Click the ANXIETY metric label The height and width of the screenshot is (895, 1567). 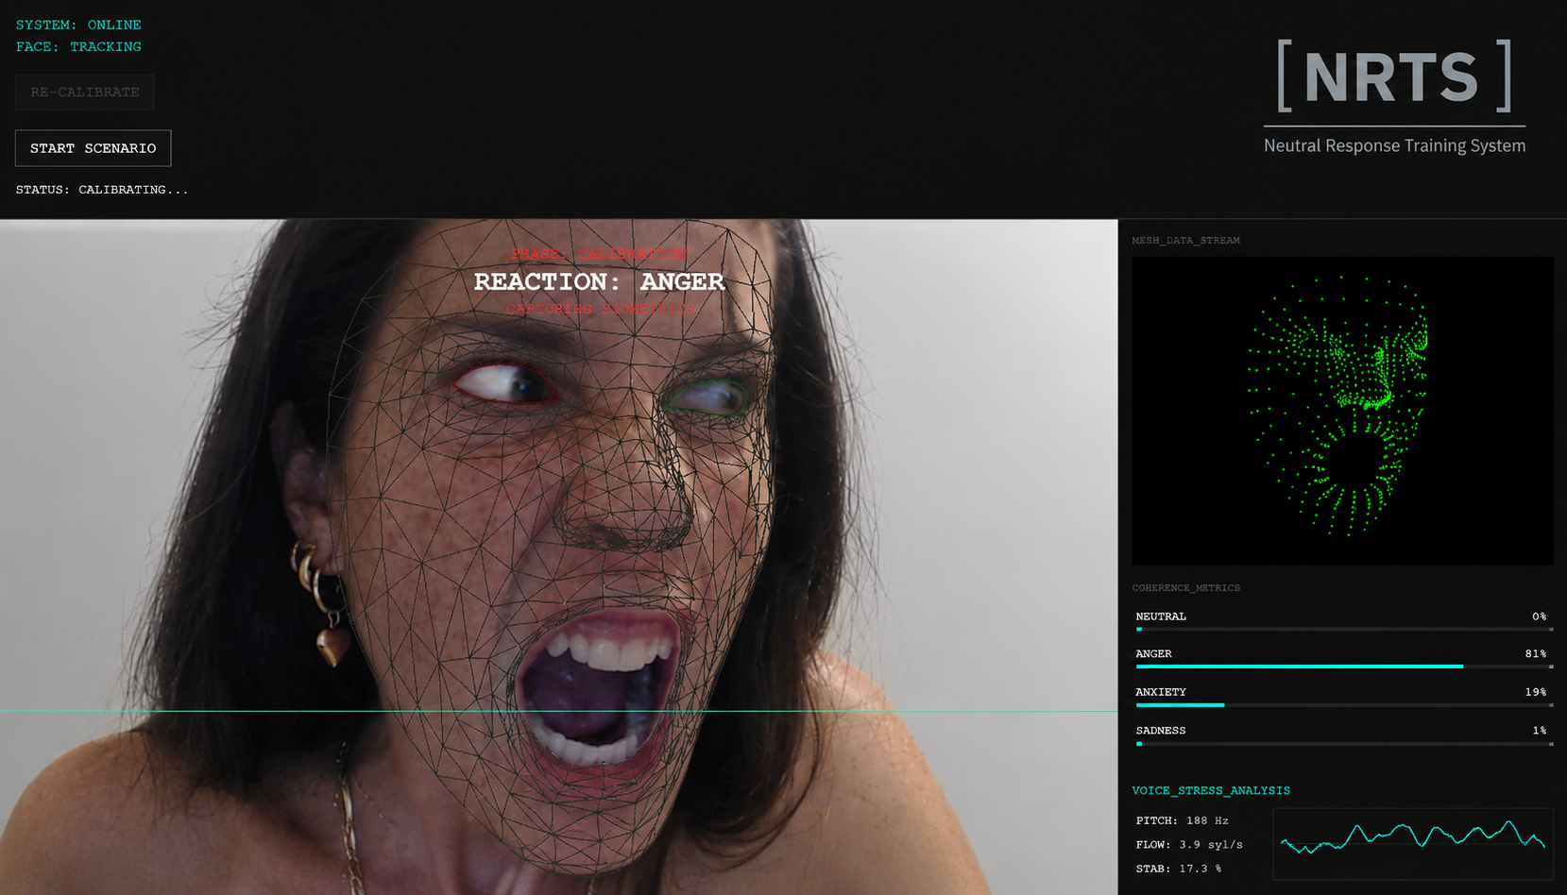(x=1161, y=692)
